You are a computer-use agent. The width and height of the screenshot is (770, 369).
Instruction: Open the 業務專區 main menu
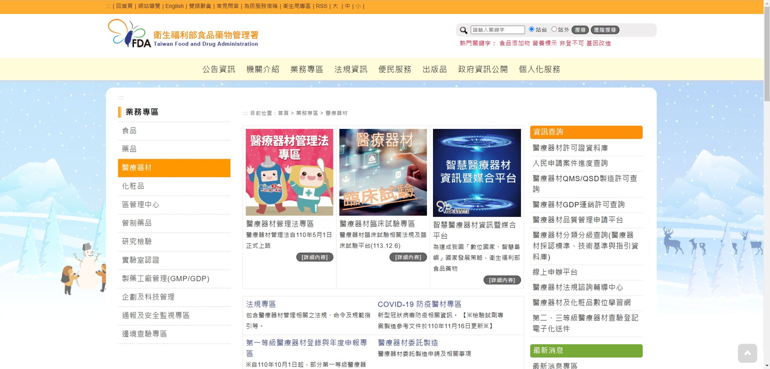click(x=307, y=70)
